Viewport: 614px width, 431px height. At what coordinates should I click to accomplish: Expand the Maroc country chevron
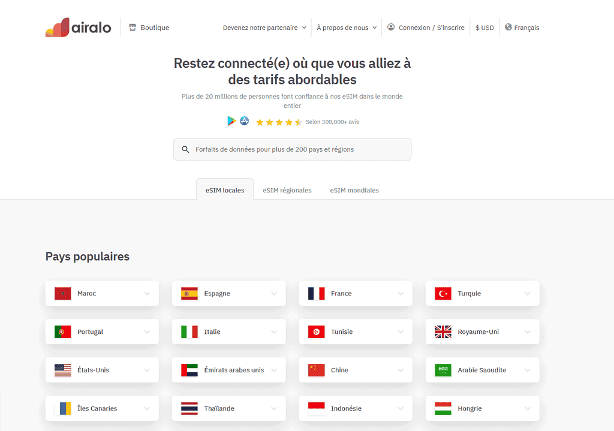click(147, 294)
